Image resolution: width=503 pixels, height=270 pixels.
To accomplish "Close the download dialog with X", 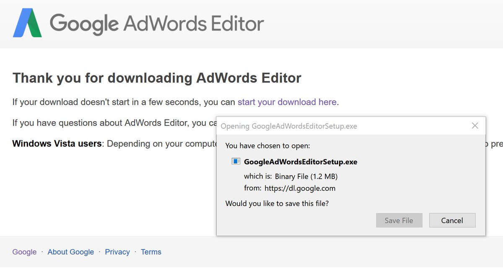I will 475,126.
